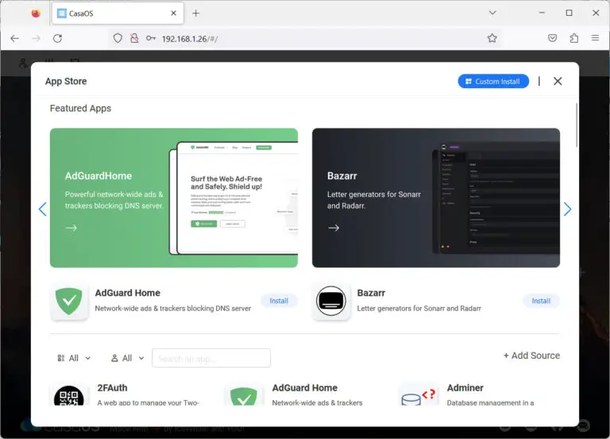Click the AdGuard Home shield app icon
Screen dimensions: 610x439
pyautogui.click(x=69, y=301)
